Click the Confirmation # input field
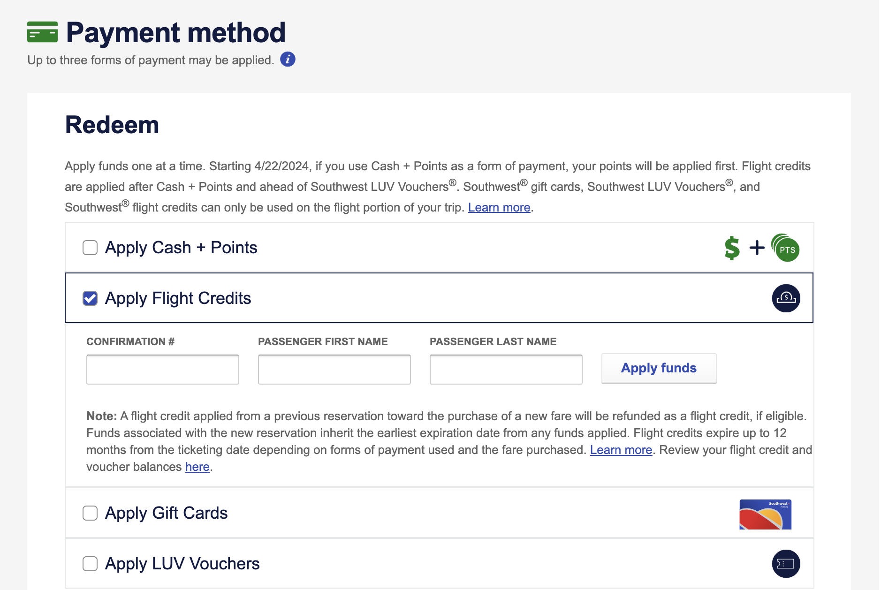881x590 pixels. click(162, 369)
